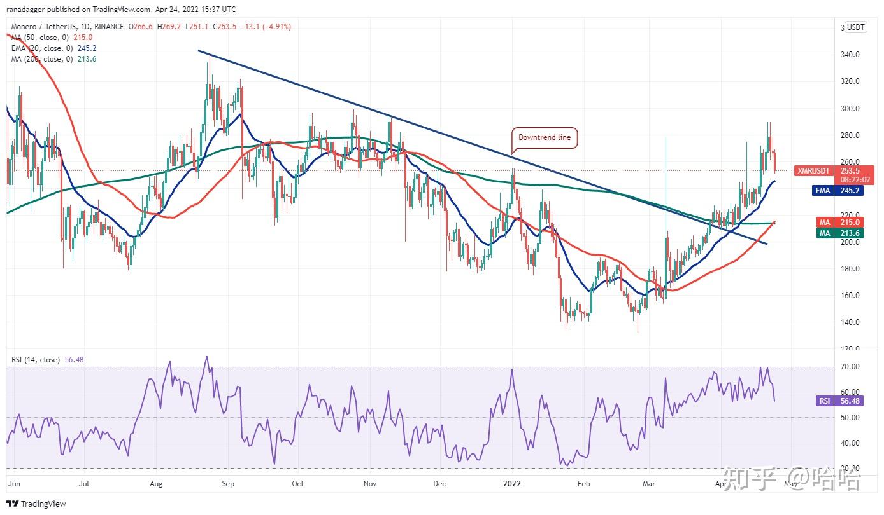Click the purple RSI 56.48 axis tag
The height and width of the screenshot is (515, 884).
click(839, 401)
